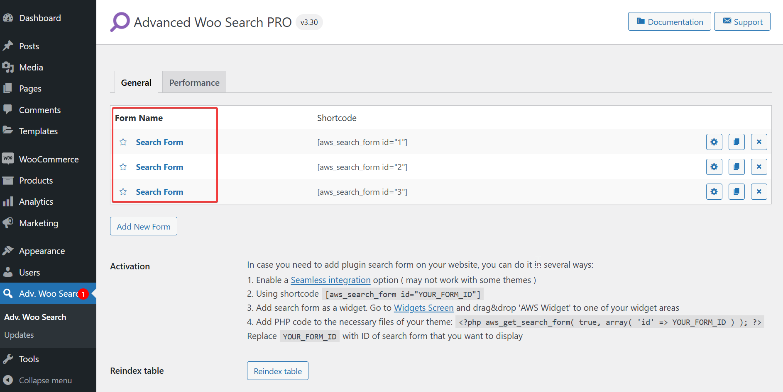Screen dimensions: 783x392
Task: Open Appearance in the sidebar
Action: pos(48,251)
